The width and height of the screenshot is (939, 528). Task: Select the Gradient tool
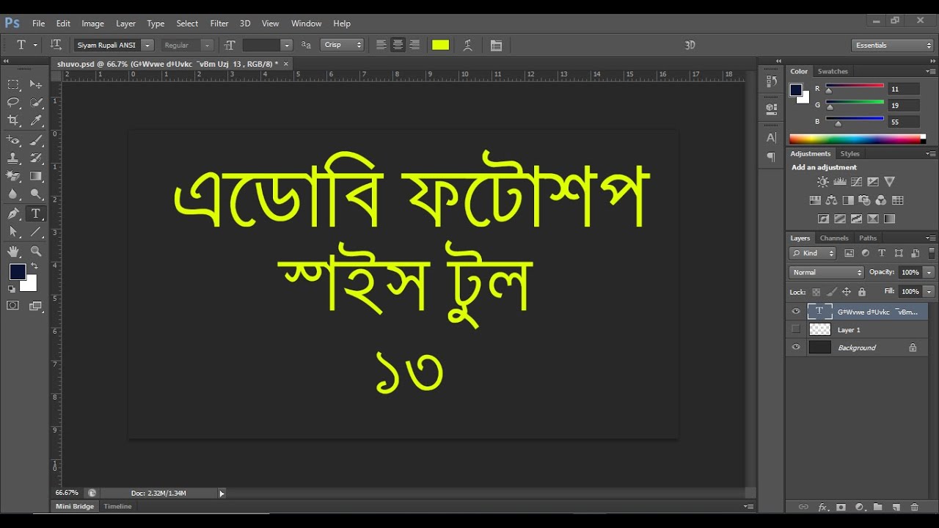[36, 176]
